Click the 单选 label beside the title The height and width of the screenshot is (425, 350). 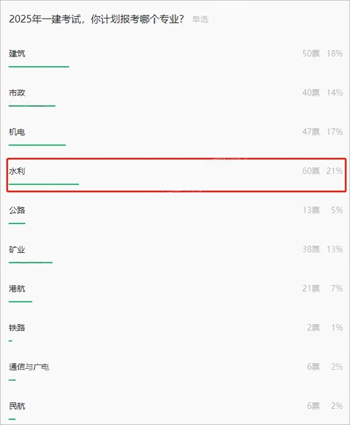(200, 19)
